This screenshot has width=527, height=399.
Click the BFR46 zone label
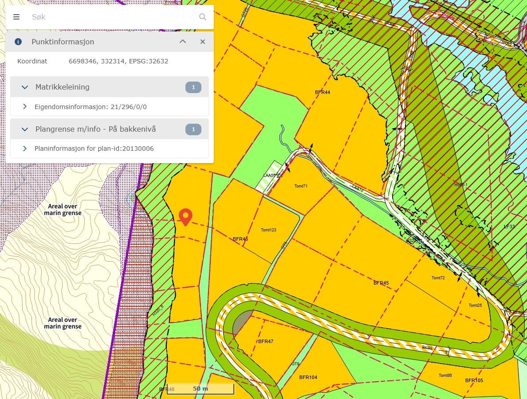(240, 239)
